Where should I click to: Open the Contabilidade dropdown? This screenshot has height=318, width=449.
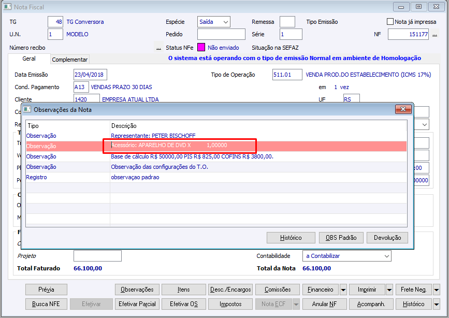click(386, 256)
